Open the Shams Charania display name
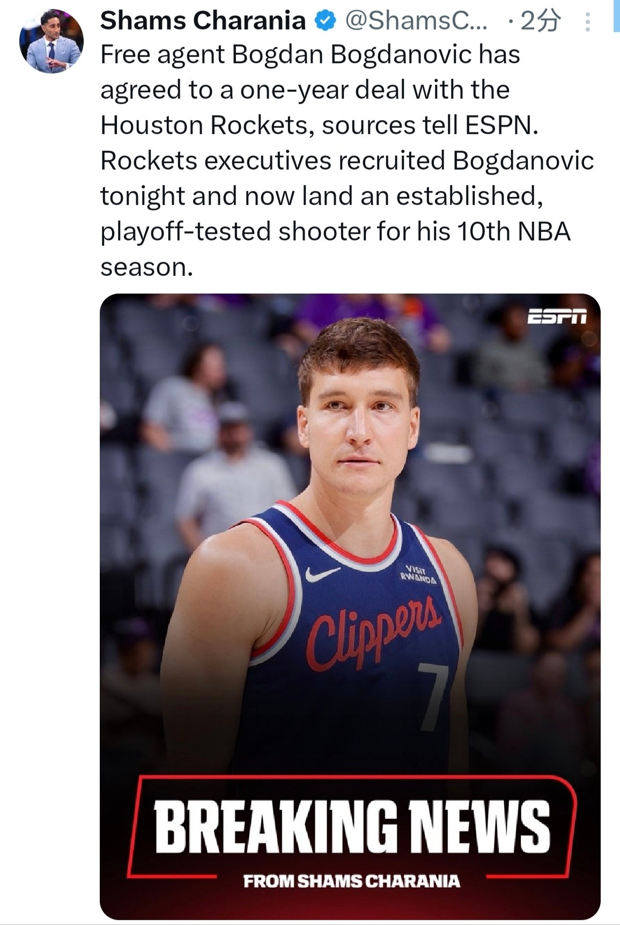The image size is (620, 925). pyautogui.click(x=203, y=21)
